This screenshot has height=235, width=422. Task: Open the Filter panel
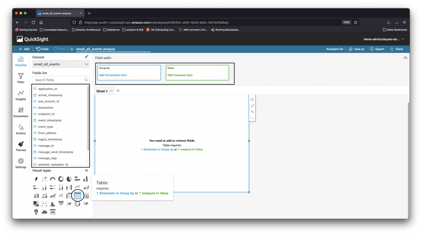tap(21, 78)
